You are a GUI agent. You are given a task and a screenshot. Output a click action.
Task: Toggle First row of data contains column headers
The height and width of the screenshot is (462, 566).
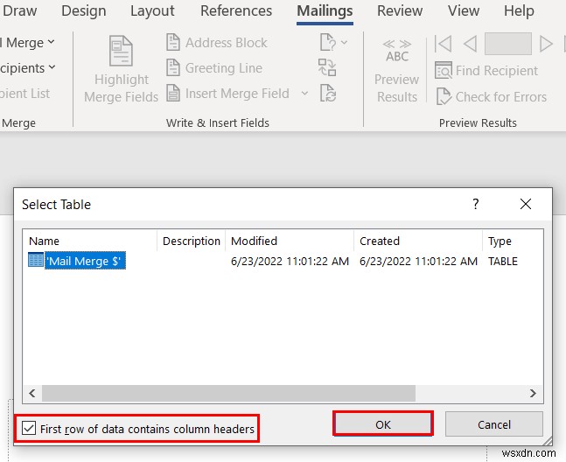pyautogui.click(x=29, y=429)
